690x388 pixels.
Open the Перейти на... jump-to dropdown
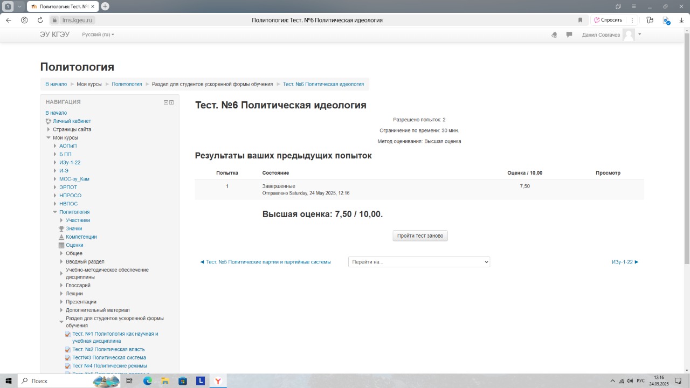419,262
